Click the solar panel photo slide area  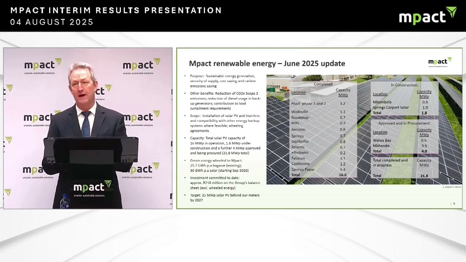pyautogui.click(x=364, y=130)
